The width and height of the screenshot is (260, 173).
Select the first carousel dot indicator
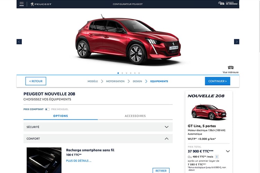118,73
